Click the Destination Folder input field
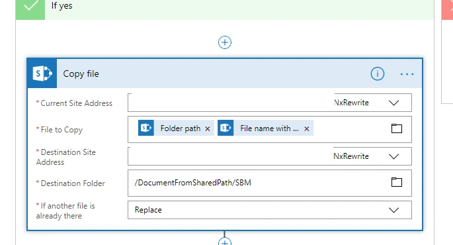Viewport: 453px width, 245px height. (x=270, y=183)
